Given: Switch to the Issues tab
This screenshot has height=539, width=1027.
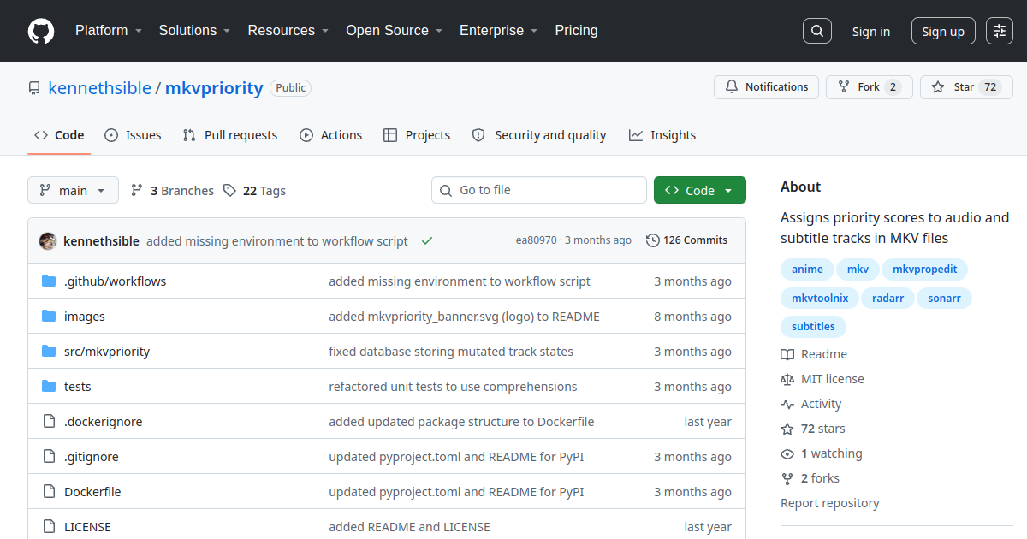Looking at the screenshot, I should 133,135.
